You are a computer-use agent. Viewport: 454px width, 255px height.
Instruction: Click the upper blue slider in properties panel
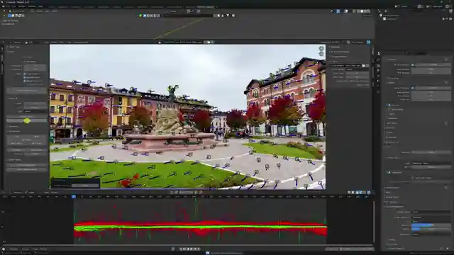click(x=431, y=225)
